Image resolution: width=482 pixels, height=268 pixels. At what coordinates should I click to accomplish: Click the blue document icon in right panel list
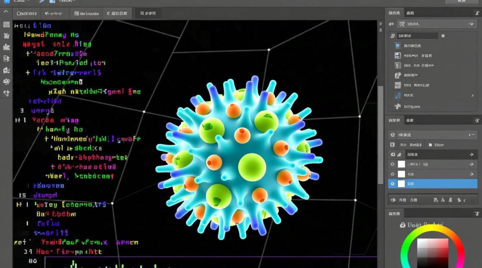pos(397,46)
